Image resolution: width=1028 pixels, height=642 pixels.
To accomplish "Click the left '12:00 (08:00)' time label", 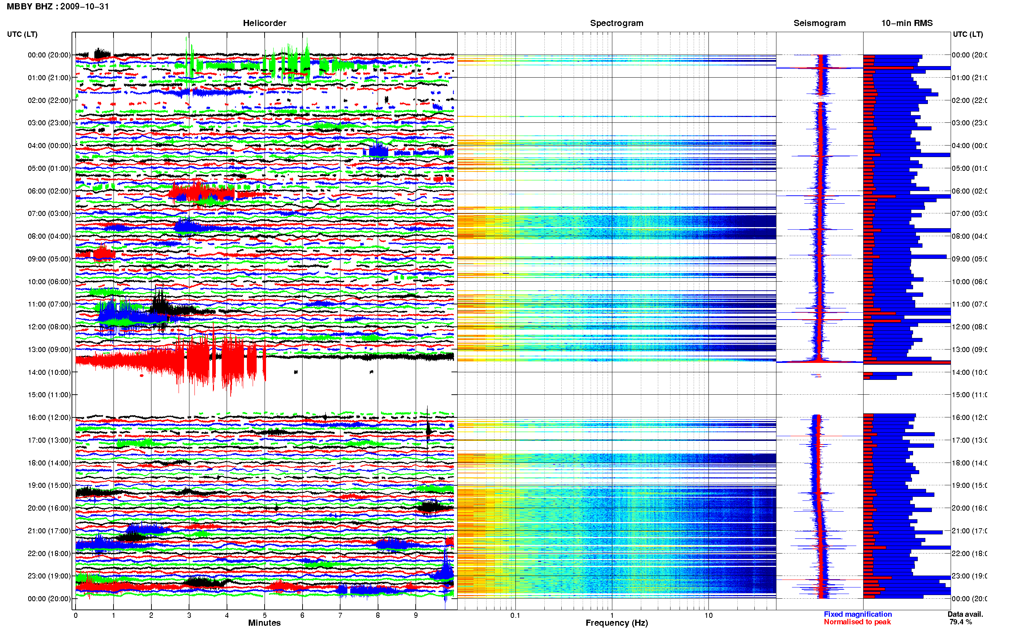I will [x=49, y=326].
